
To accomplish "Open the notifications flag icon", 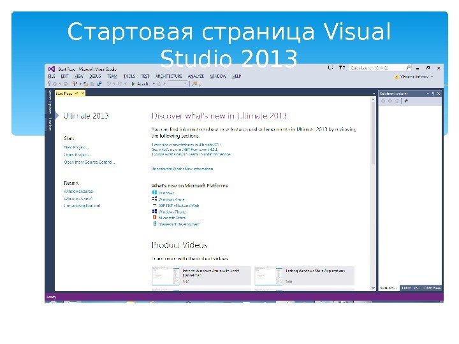I will coord(330,68).
